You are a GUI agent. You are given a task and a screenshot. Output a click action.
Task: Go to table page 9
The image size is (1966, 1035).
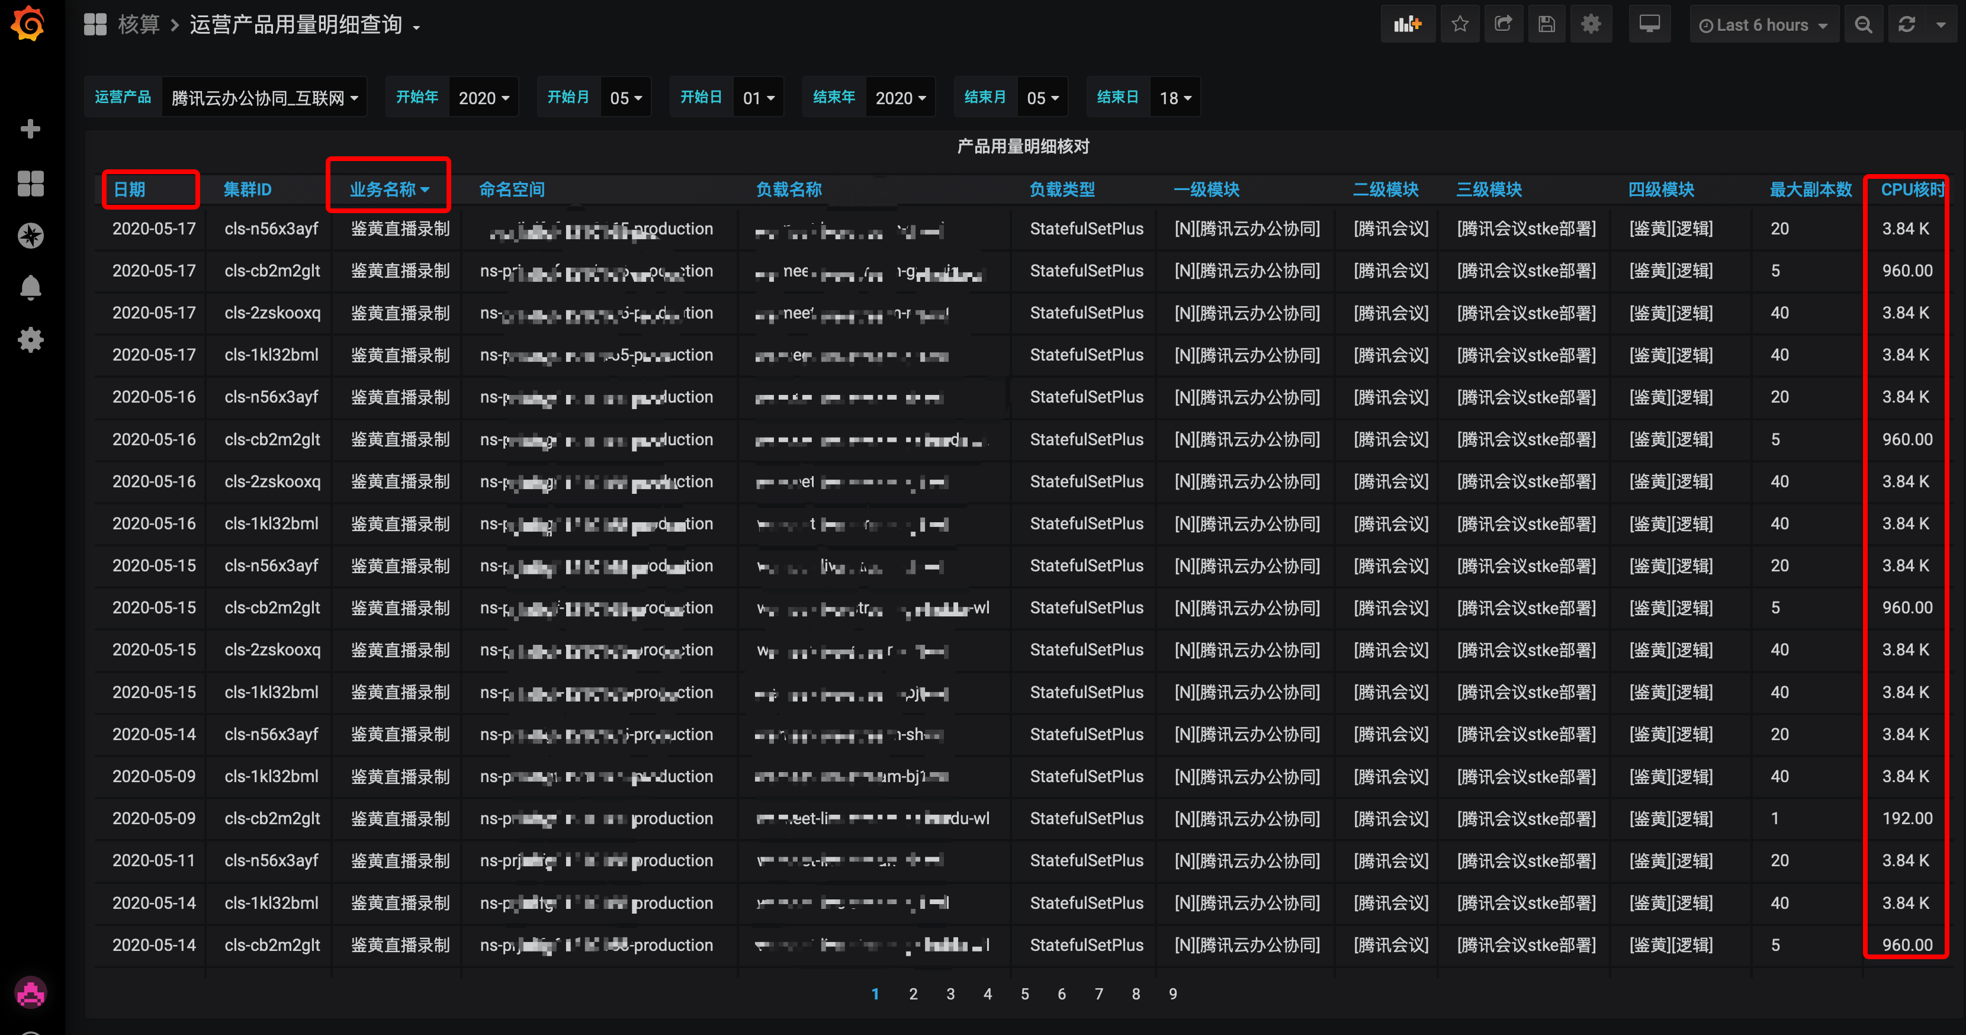[1173, 994]
